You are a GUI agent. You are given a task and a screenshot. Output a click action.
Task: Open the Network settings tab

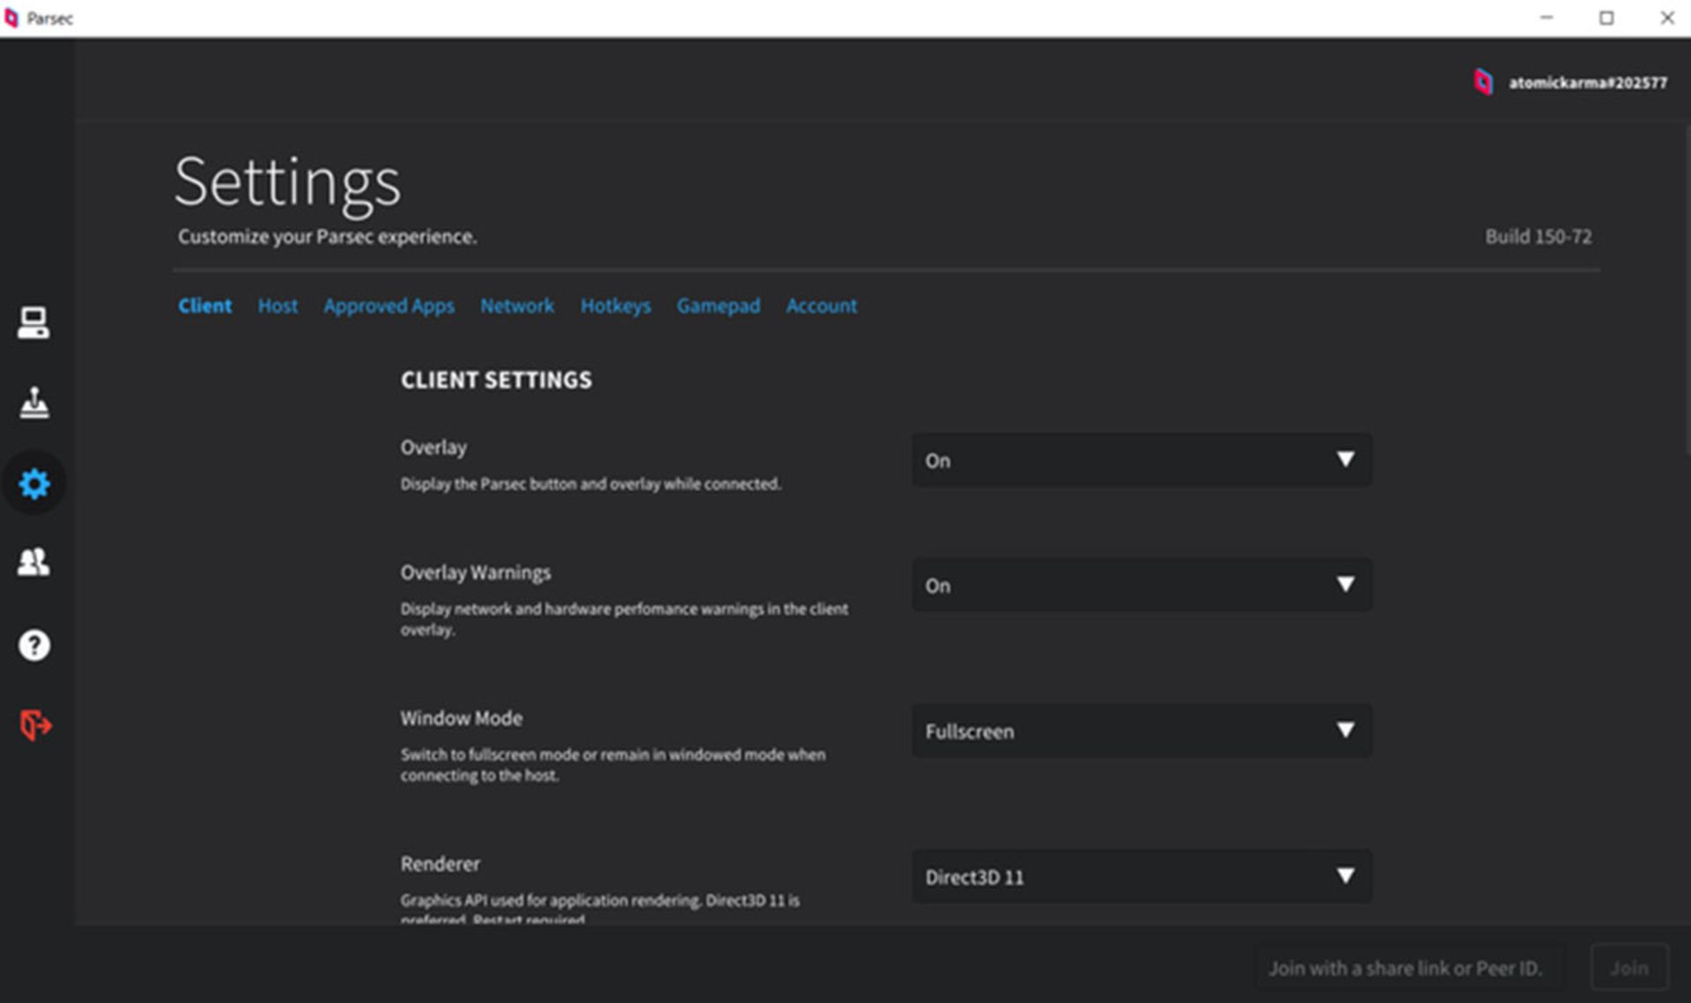pos(517,306)
